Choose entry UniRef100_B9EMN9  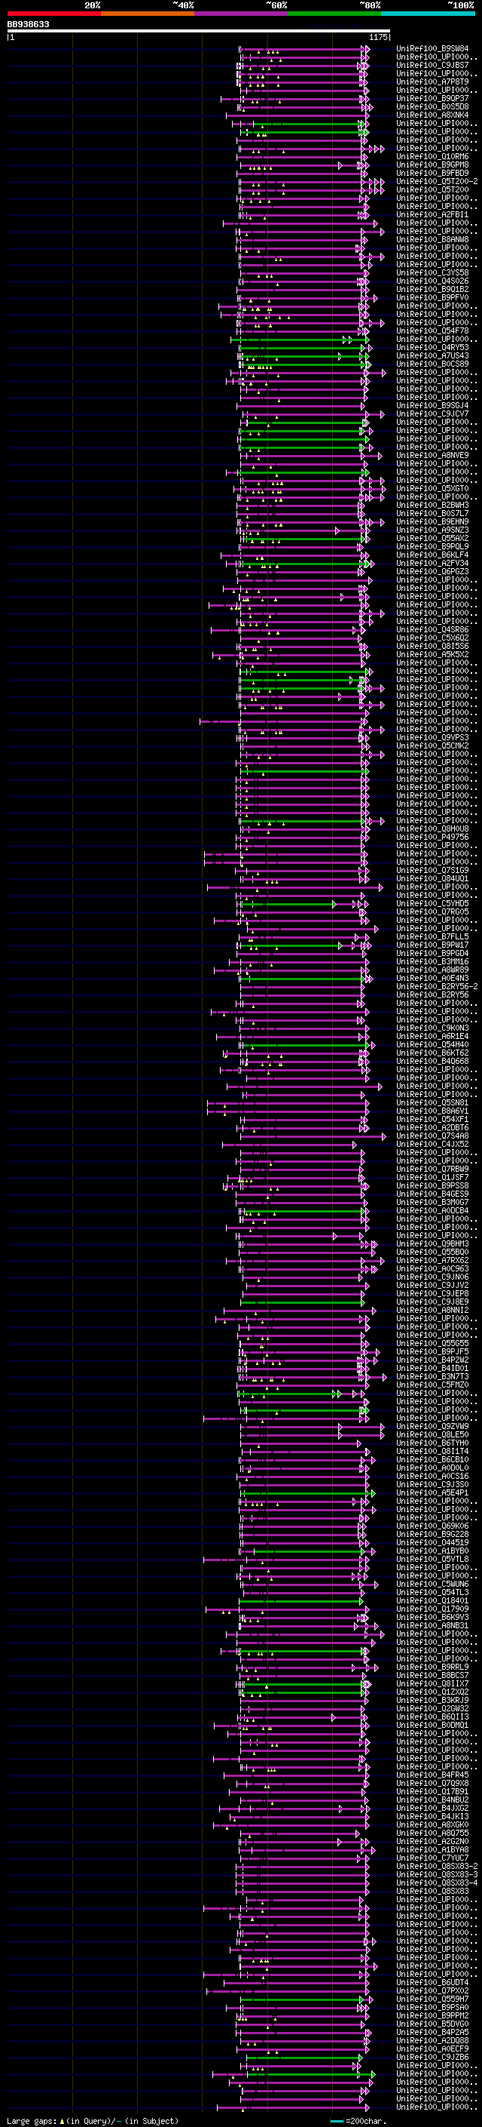432,521
